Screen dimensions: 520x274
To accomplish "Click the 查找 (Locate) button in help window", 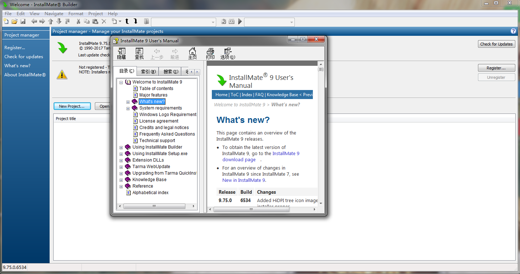I will point(139,53).
